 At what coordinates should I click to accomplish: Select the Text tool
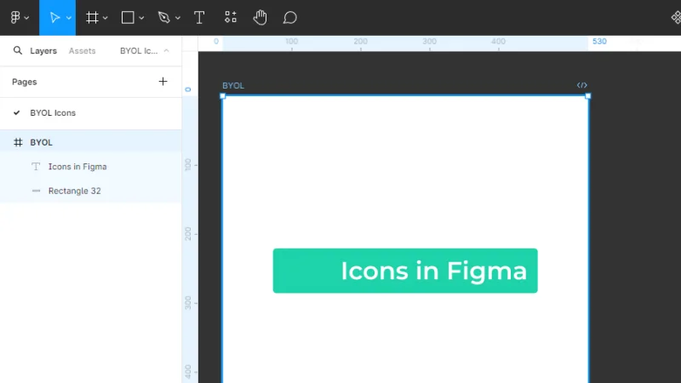(x=199, y=18)
